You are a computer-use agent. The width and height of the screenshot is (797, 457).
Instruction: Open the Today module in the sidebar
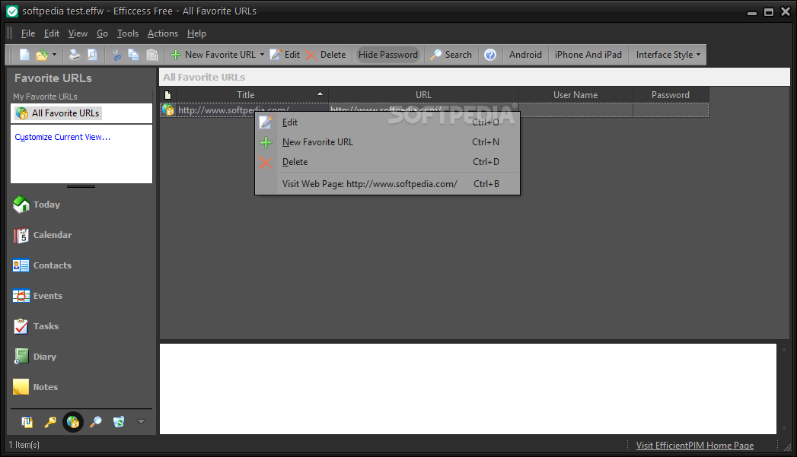pos(37,205)
